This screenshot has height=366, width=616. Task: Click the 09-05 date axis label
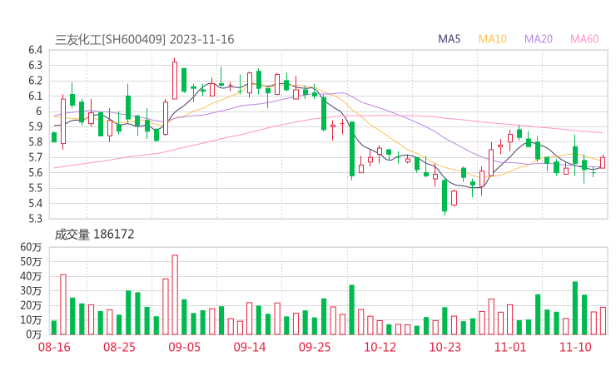pyautogui.click(x=185, y=347)
